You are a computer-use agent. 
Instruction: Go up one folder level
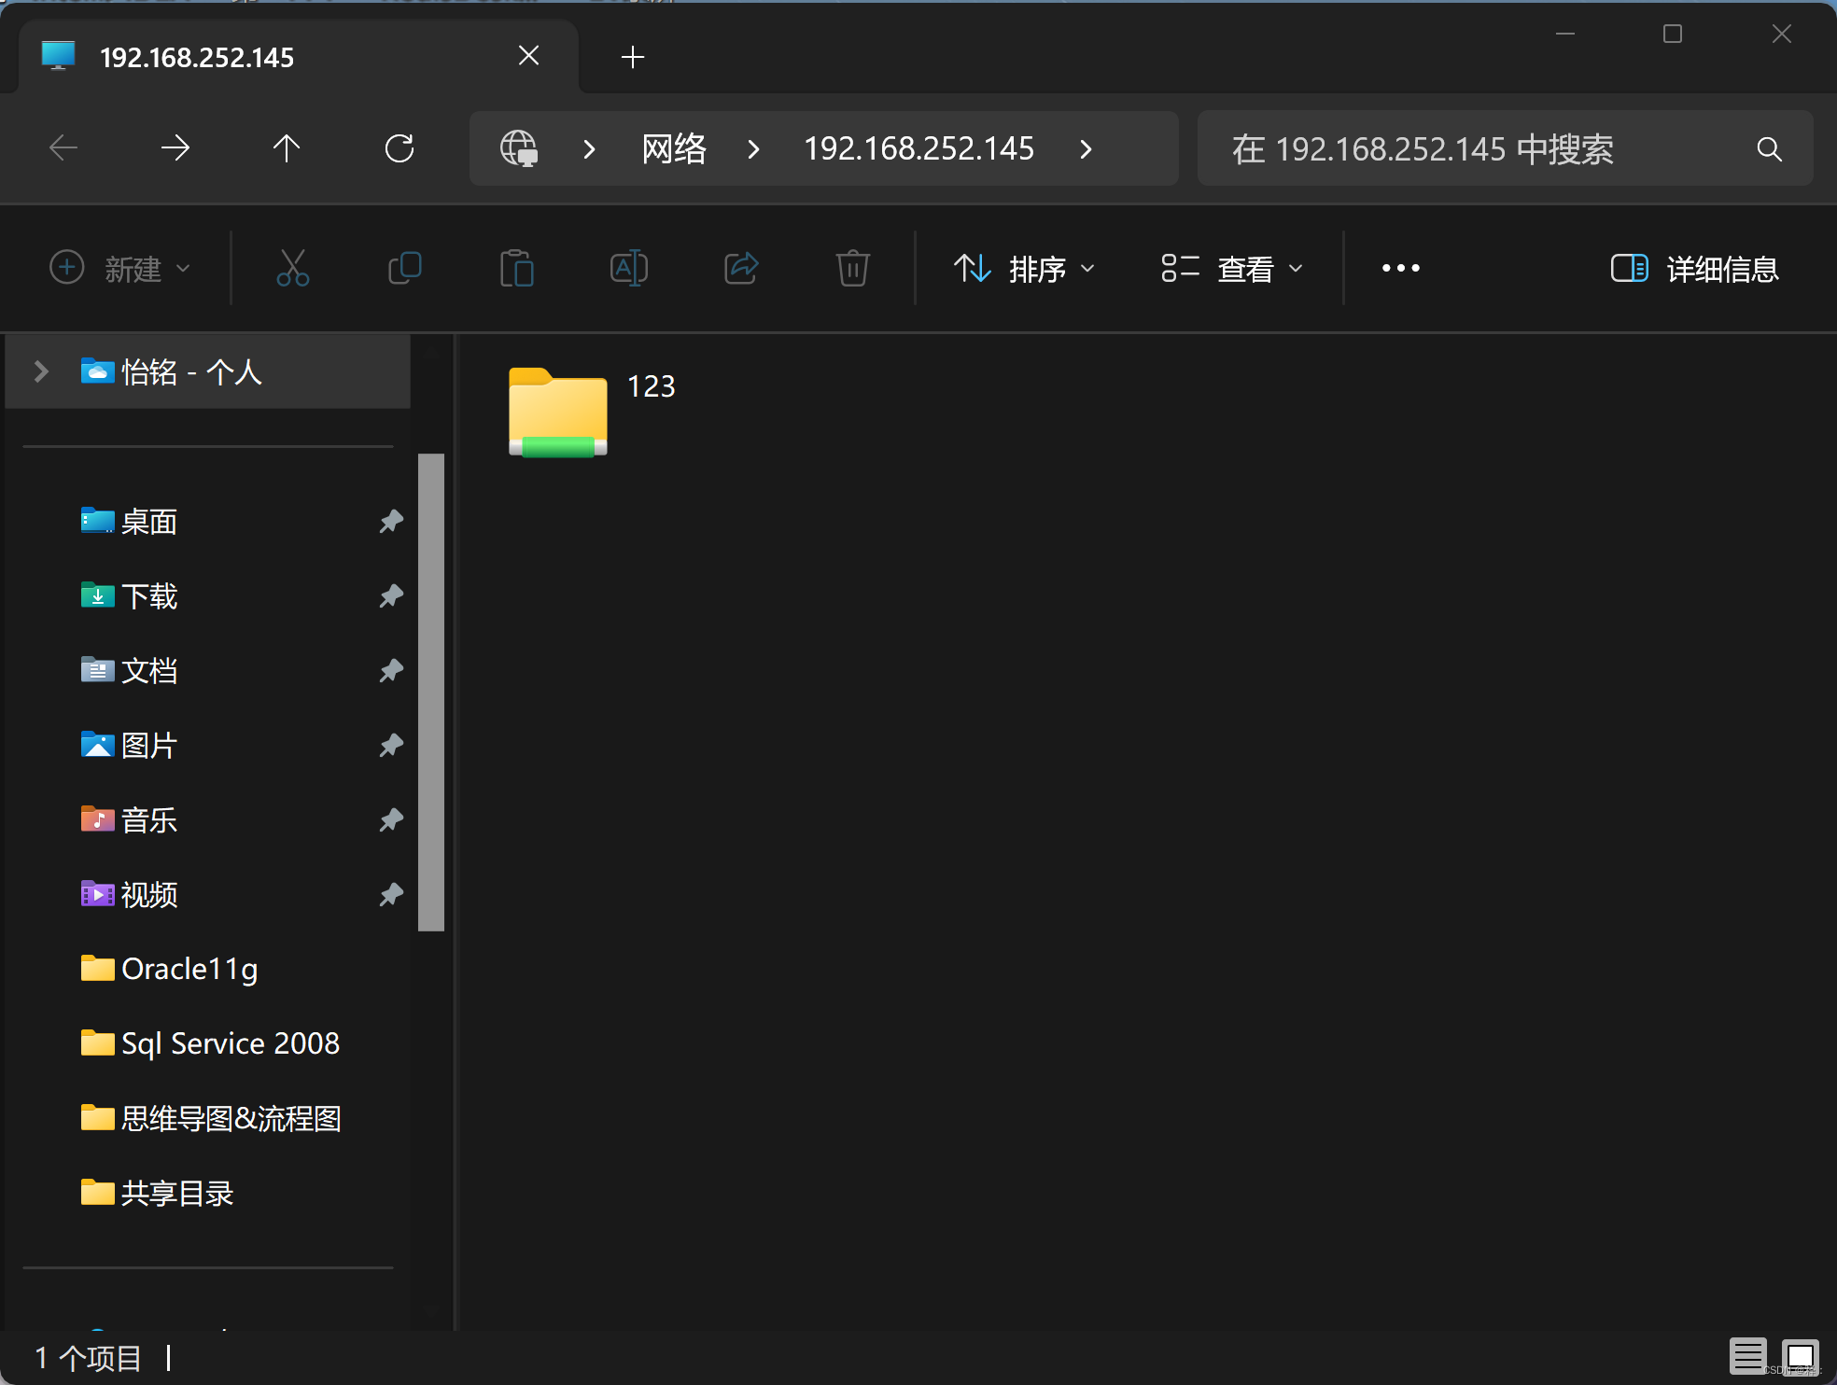pyautogui.click(x=287, y=147)
